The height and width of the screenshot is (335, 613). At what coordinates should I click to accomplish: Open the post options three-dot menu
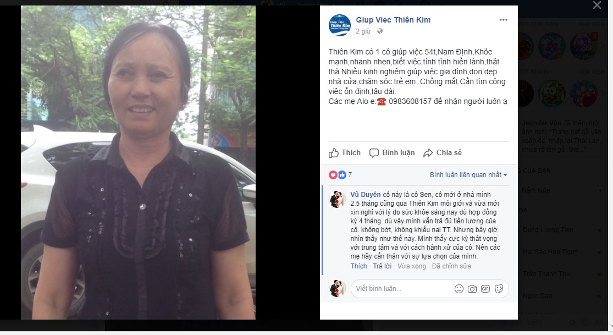pos(503,20)
